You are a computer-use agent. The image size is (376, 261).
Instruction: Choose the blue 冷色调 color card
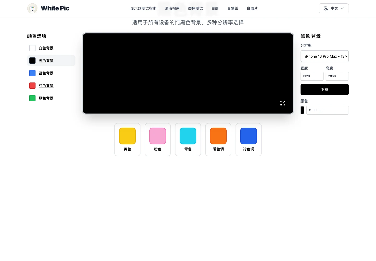[249, 140]
